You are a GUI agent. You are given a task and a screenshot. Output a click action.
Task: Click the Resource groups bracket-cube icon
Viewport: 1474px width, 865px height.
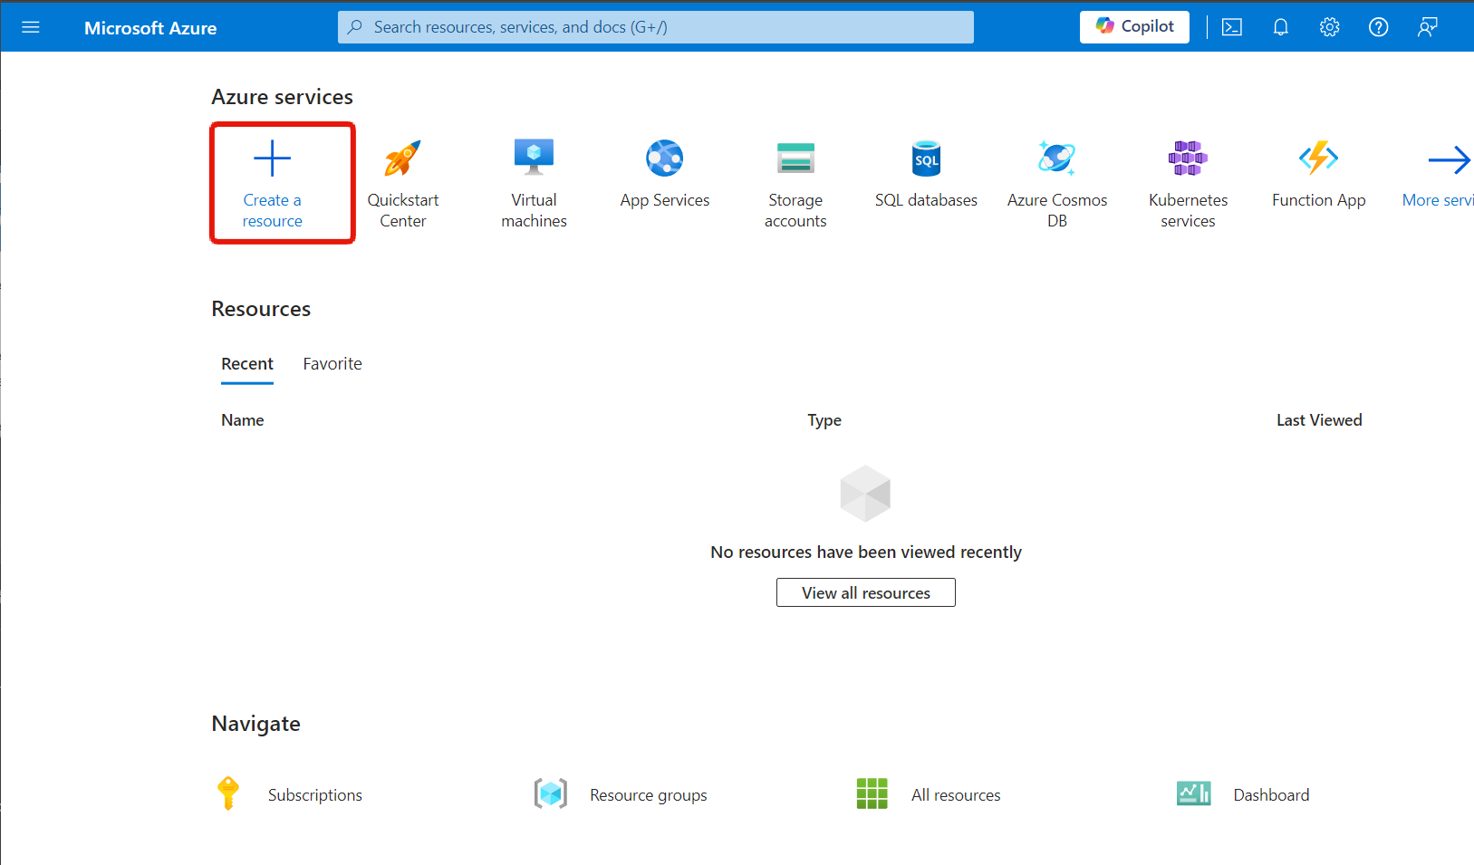tap(551, 793)
